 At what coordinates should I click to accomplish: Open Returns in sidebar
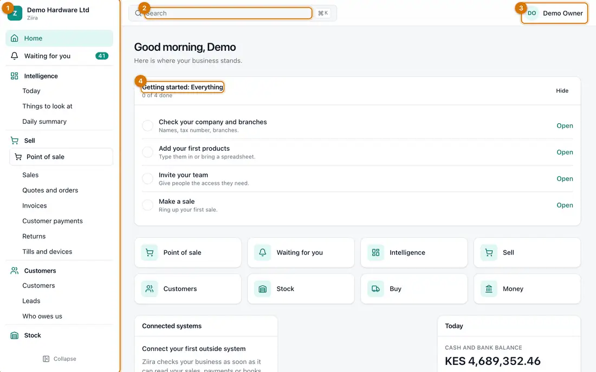click(x=34, y=236)
